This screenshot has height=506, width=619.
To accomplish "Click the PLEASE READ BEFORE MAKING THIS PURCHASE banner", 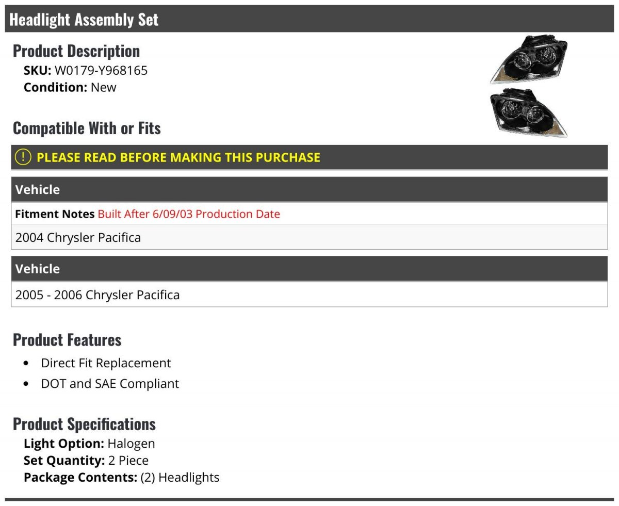I will point(309,157).
